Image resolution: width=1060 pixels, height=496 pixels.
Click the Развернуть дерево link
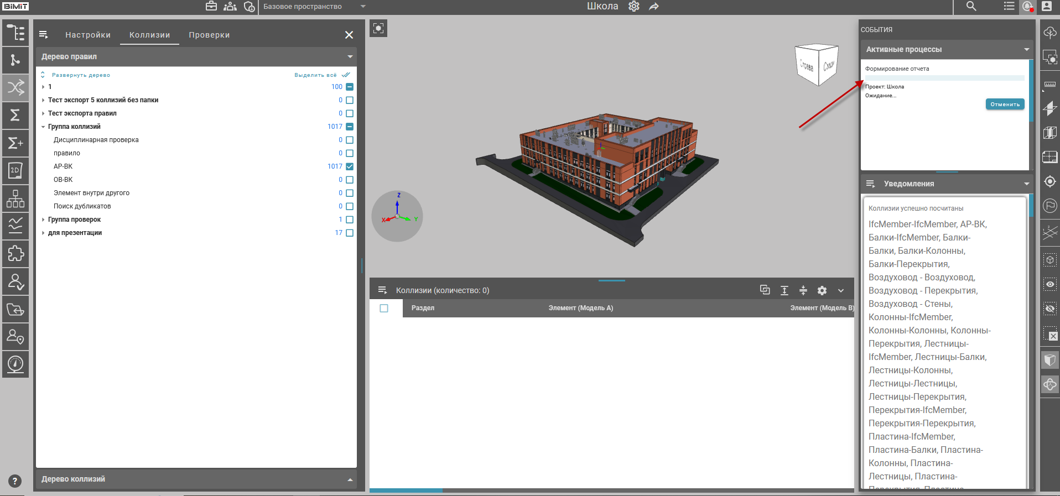(x=81, y=75)
